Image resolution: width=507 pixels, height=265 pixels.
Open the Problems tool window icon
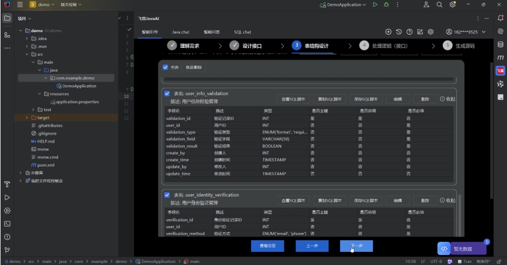7,237
